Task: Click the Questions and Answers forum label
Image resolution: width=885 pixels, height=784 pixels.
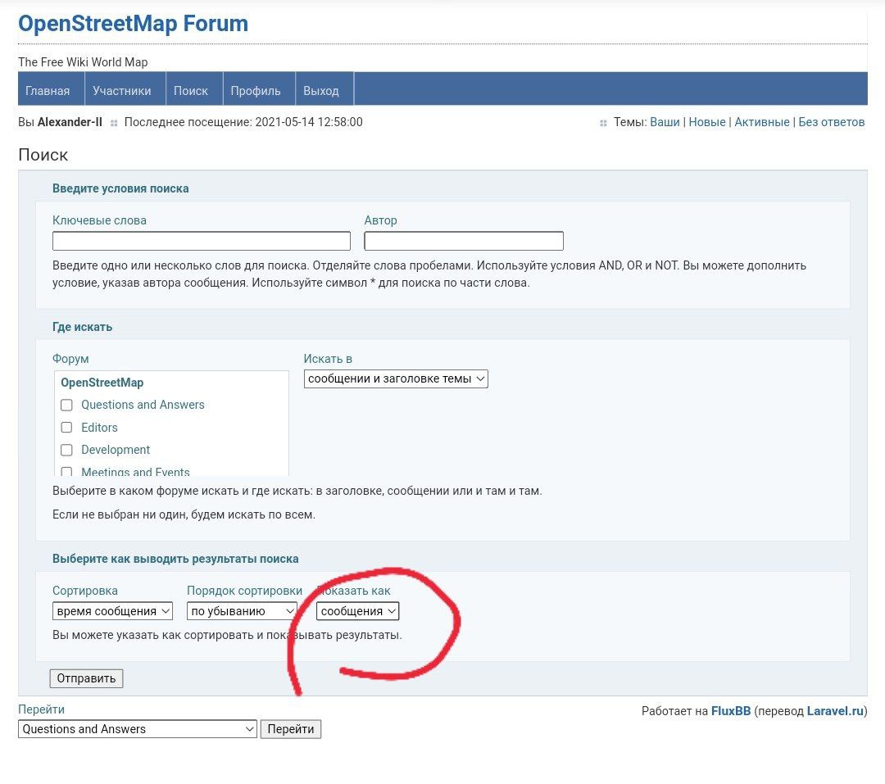Action: [143, 405]
